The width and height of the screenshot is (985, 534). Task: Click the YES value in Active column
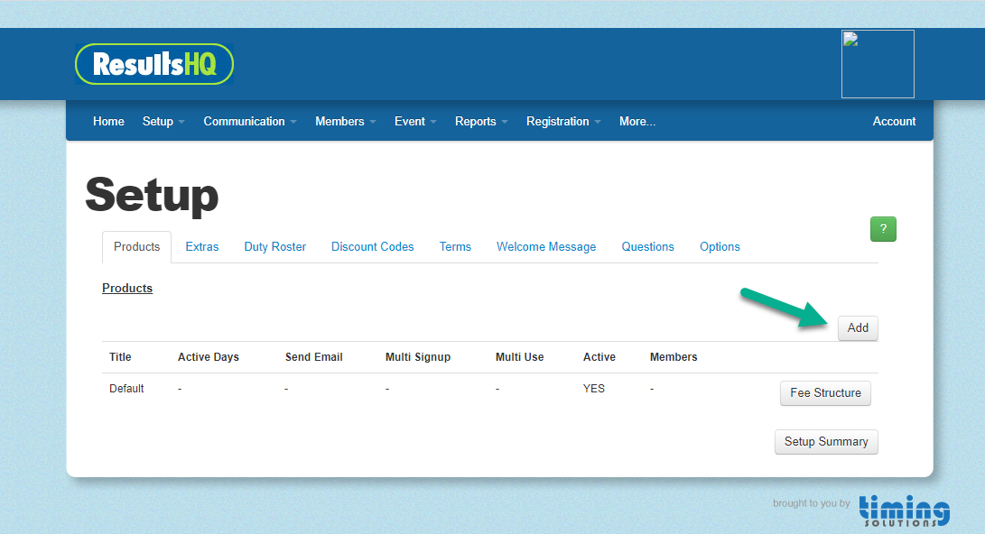coord(594,389)
